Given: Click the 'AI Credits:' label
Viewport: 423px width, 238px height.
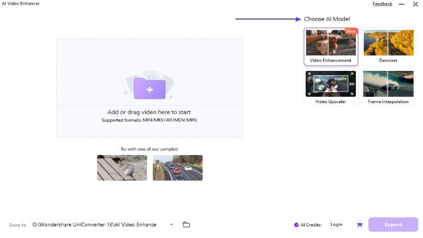Looking at the screenshot, I should (x=311, y=225).
